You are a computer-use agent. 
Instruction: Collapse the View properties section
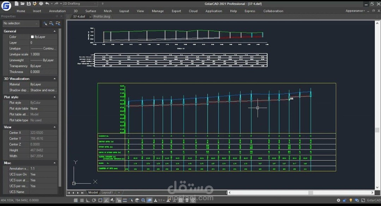[54, 127]
